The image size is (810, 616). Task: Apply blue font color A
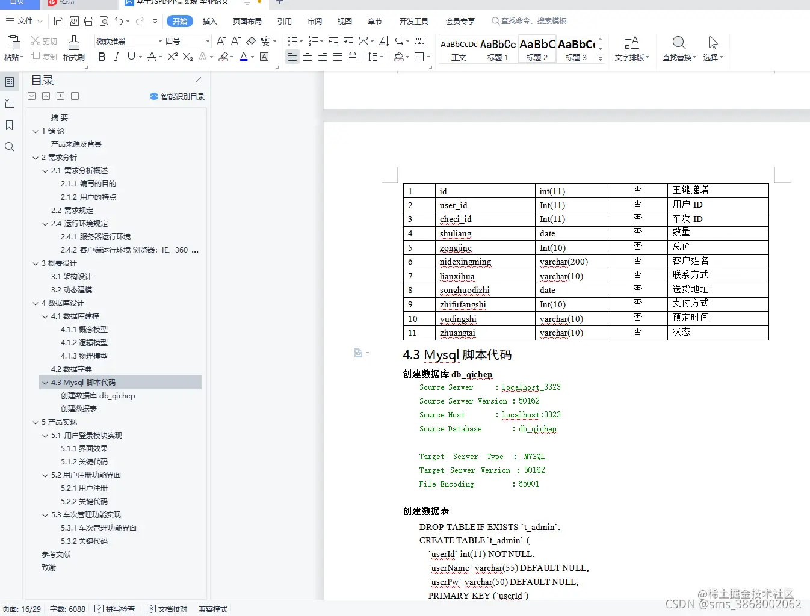[244, 57]
